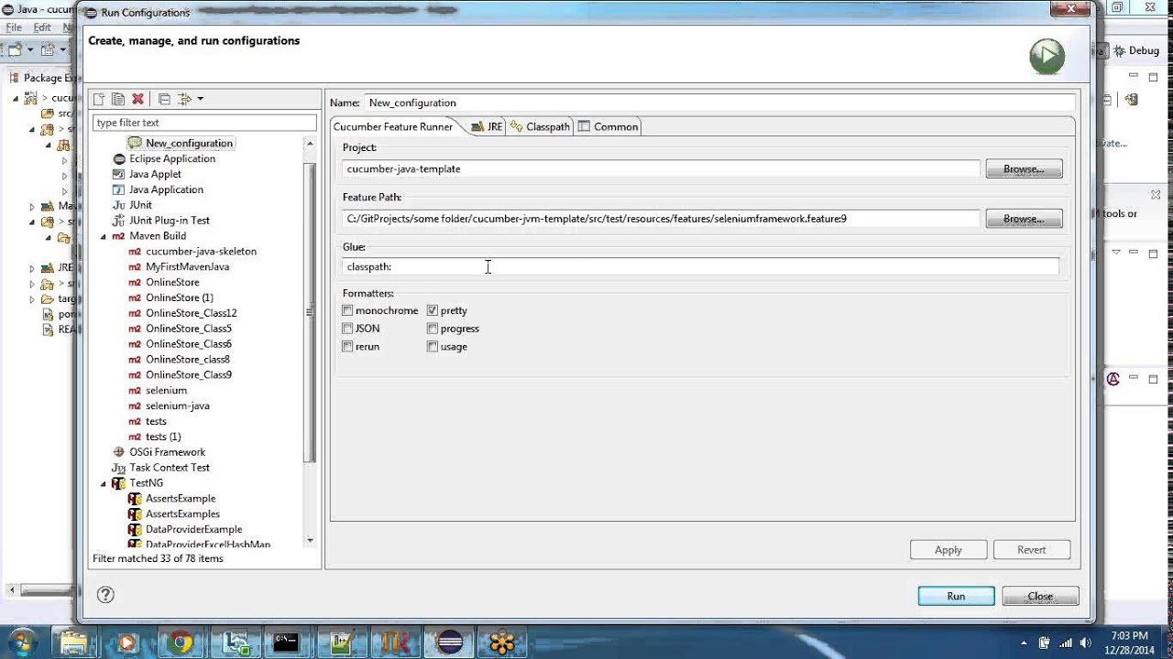The width and height of the screenshot is (1173, 659).
Task: Uncheck the pretty formatter checkbox
Action: pos(433,311)
